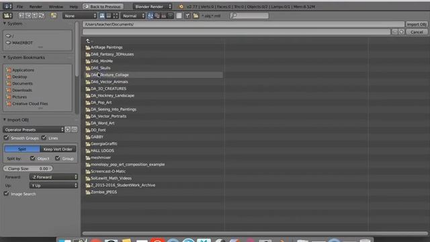The image size is (430, 242).
Task: Open the Help menu
Action: (73, 7)
